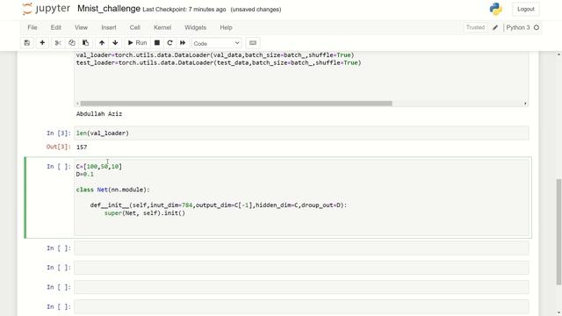Screen dimensions: 562x316
Task: Move selected cell down arrow
Action: coord(115,43)
